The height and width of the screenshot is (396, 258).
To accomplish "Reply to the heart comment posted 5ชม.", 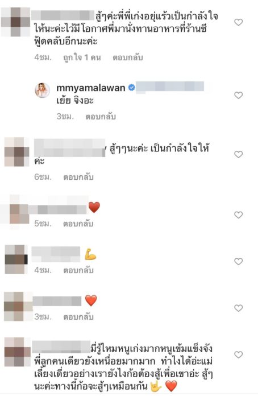I will 78,224.
